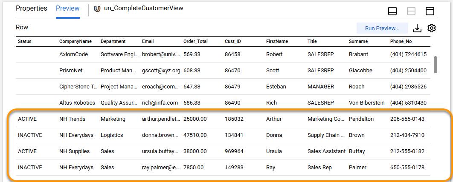This screenshot has width=453, height=182.
Task: Click the Phone_No column header
Action: tap(401, 42)
